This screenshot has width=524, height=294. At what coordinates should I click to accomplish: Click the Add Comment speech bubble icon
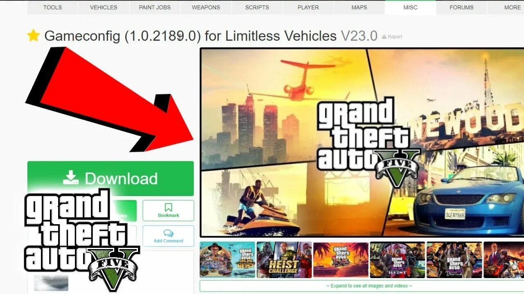point(168,233)
